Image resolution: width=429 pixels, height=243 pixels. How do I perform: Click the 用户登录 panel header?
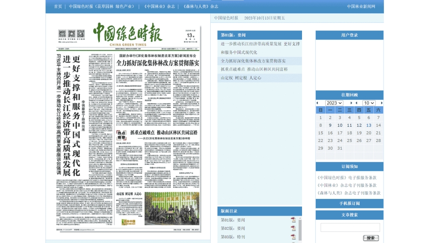pyautogui.click(x=349, y=35)
